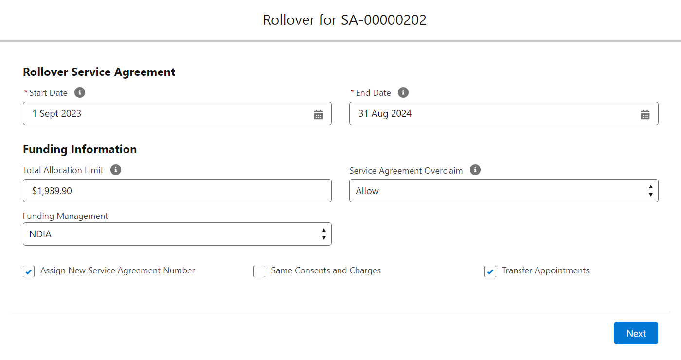Uncheck Assign New Service Agreement Number
Screen dimensions: 681x360
pyautogui.click(x=28, y=271)
